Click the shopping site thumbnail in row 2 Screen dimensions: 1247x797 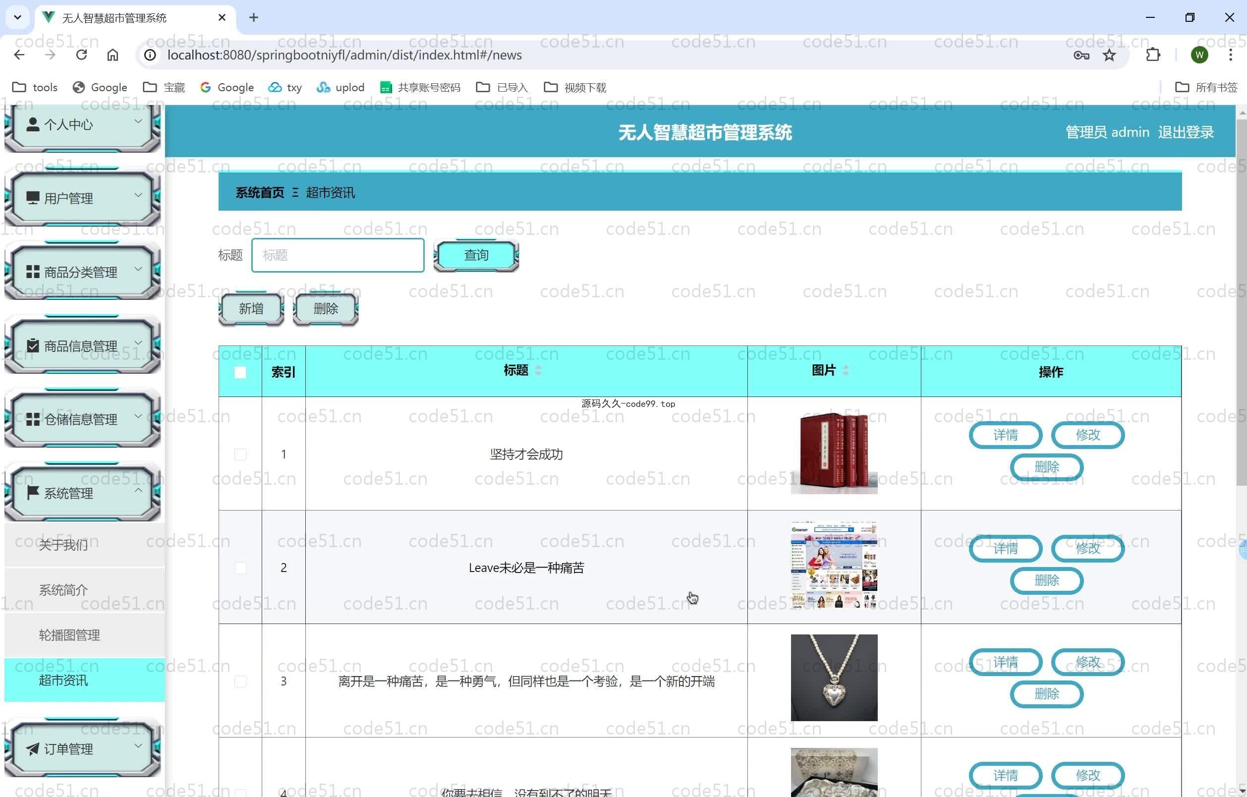[834, 565]
